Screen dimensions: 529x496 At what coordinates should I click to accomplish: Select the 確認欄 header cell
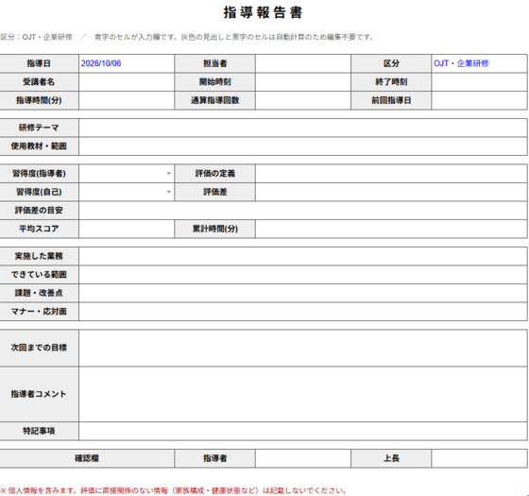click(x=87, y=458)
